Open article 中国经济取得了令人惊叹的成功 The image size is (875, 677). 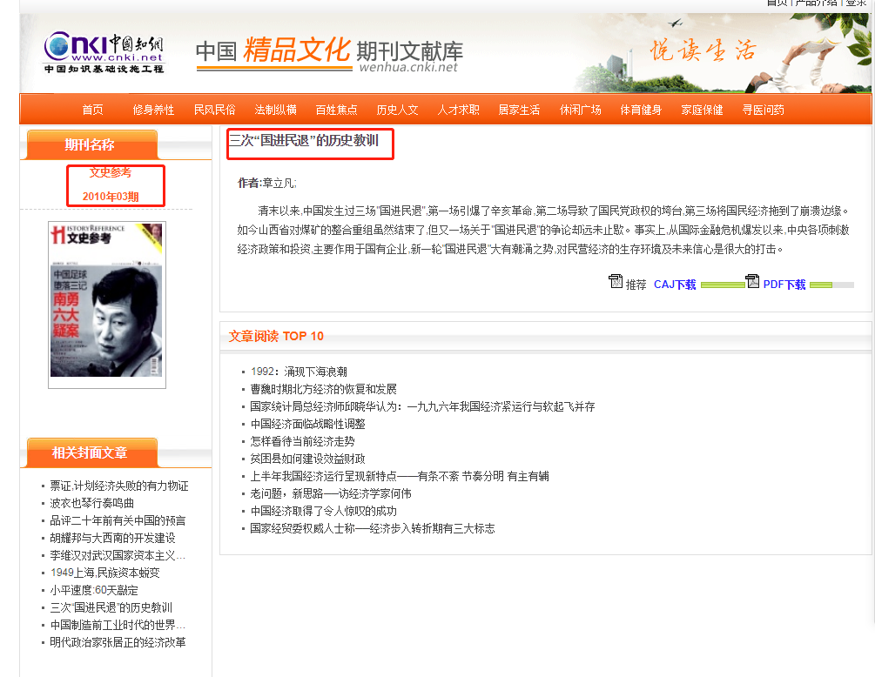(x=323, y=511)
